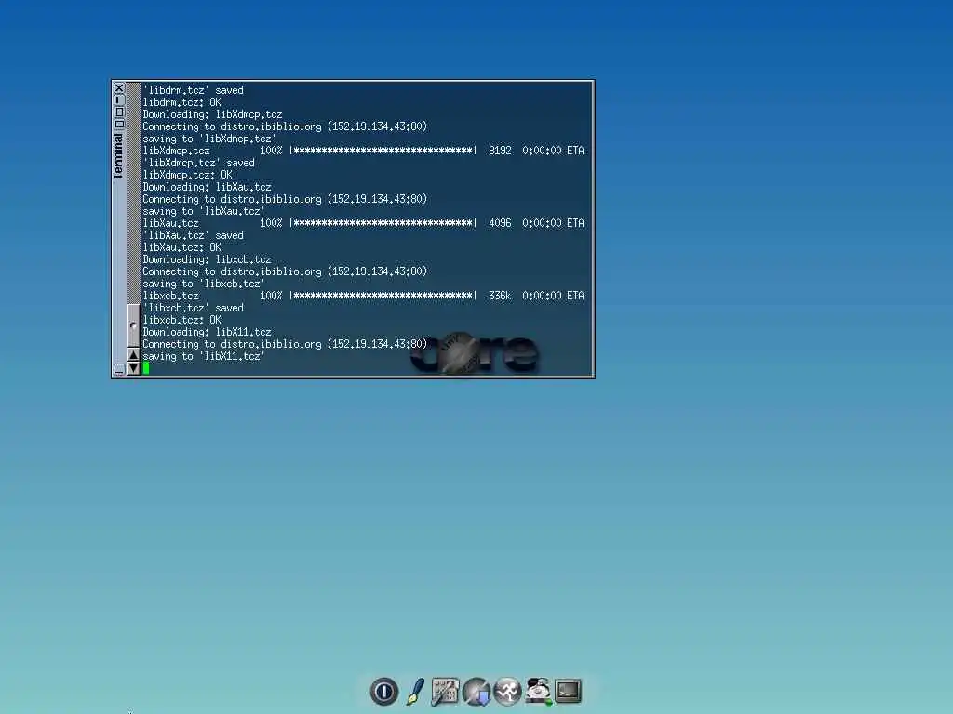Click the line "'libXau.tcz' saved"
The height and width of the screenshot is (714, 953).
(193, 235)
